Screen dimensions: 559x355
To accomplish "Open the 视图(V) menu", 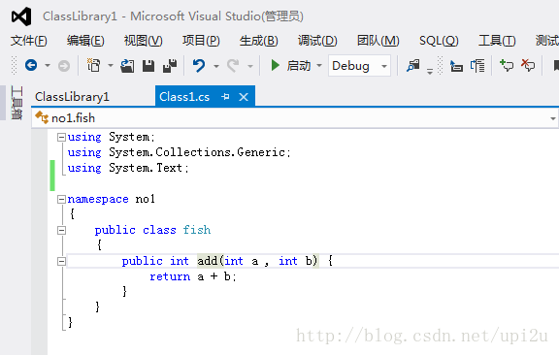I will (143, 41).
